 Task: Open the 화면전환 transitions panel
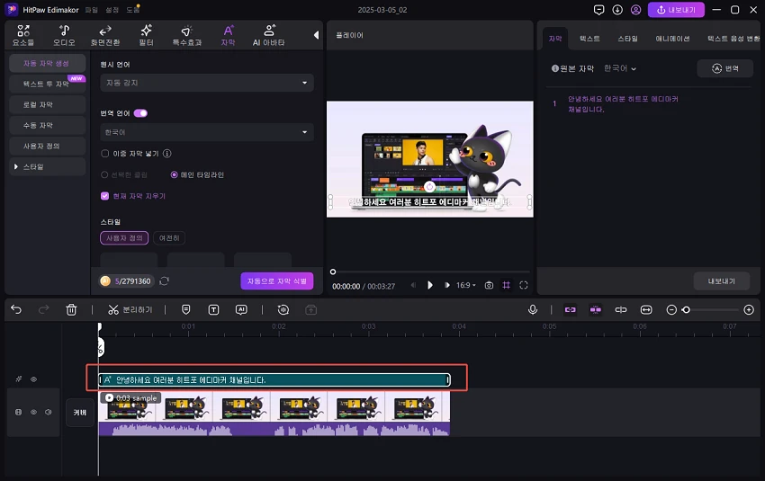coord(105,35)
